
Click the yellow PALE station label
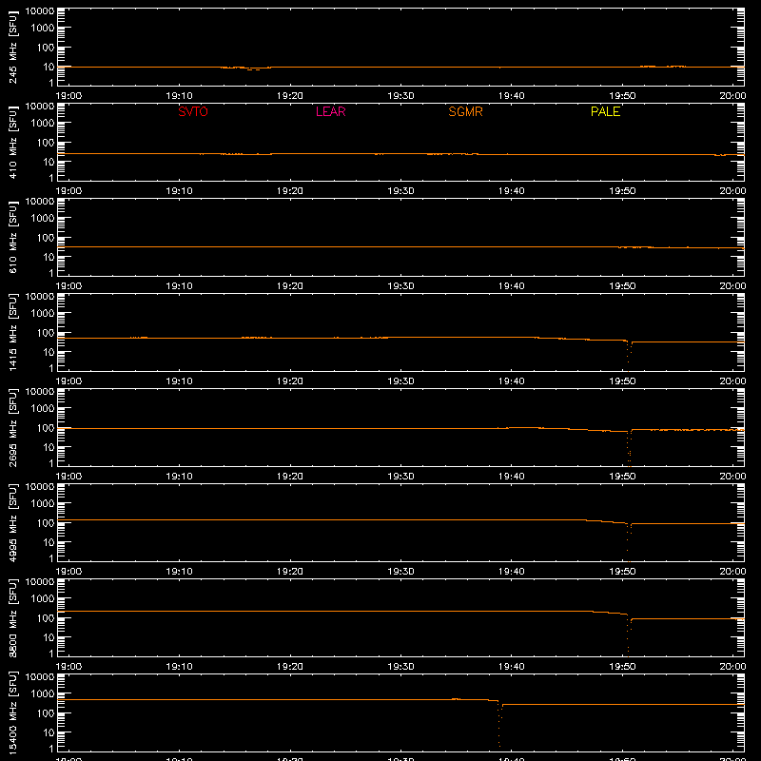(x=605, y=111)
